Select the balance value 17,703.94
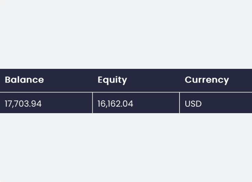The height and width of the screenshot is (182, 252). tap(23, 104)
